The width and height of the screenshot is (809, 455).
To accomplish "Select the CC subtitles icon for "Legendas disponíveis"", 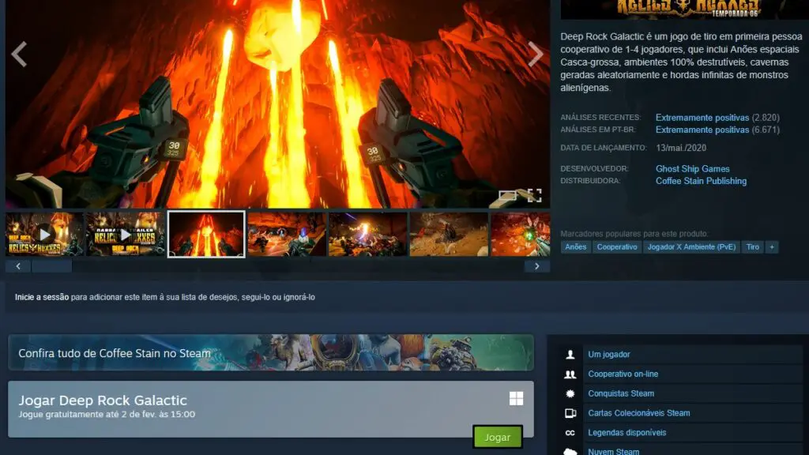I will 570,432.
